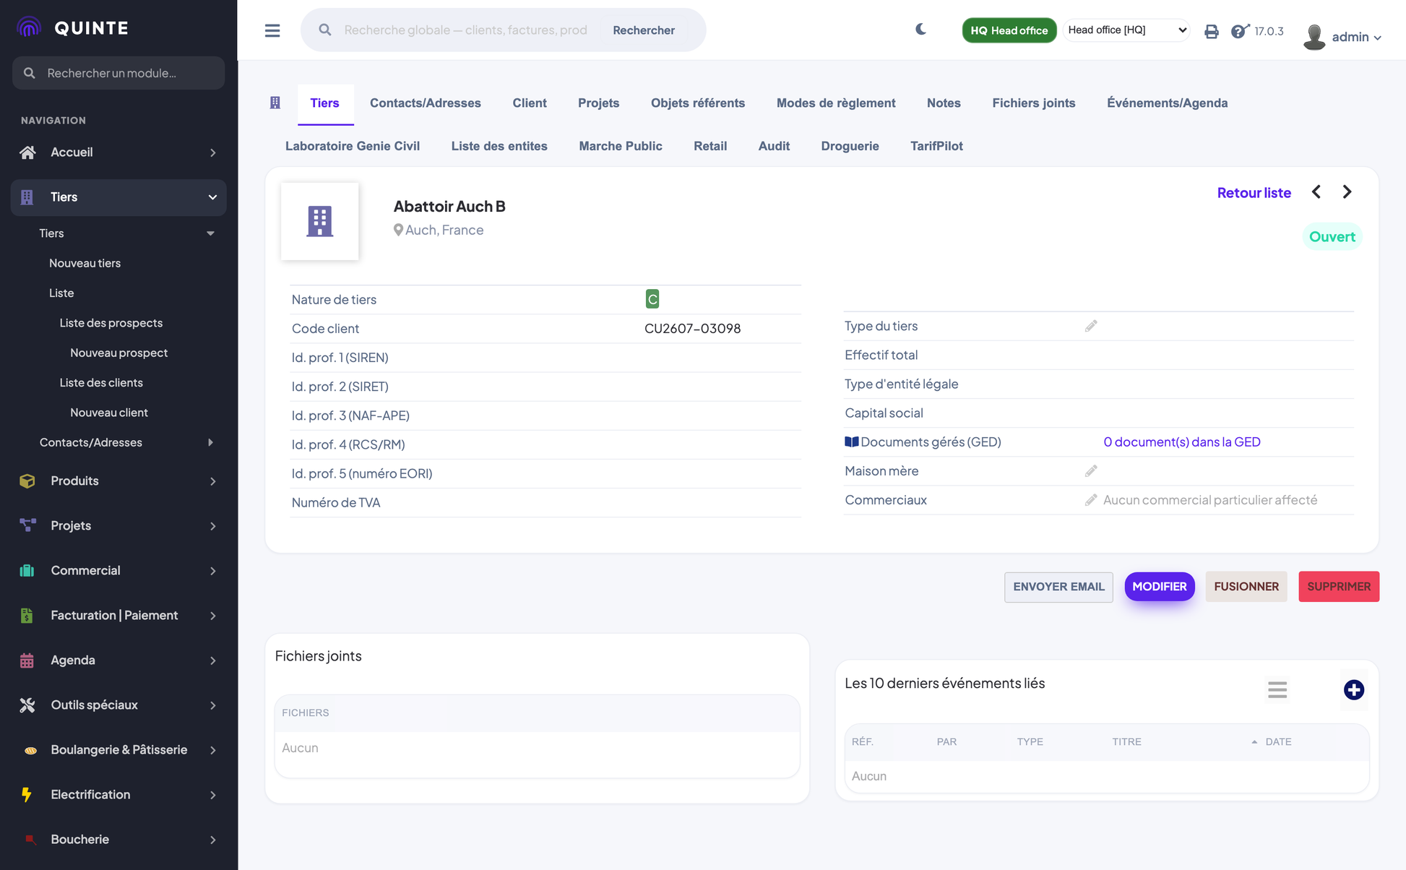Edit Maison mère pencil icon
Screen dimensions: 1406x870
tap(1091, 470)
